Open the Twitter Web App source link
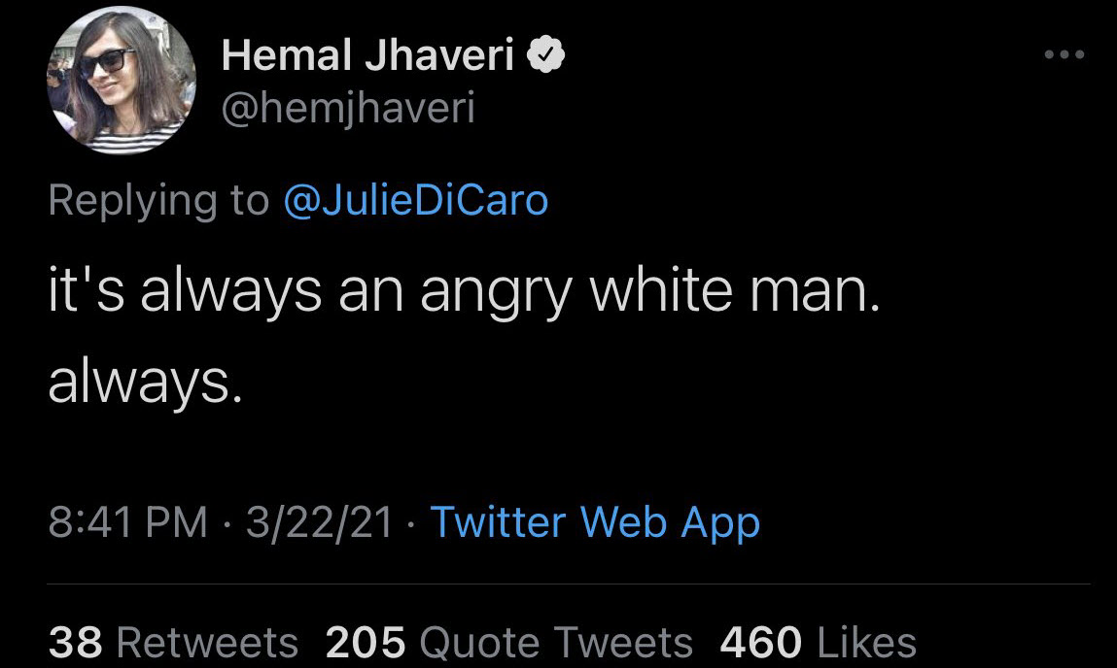This screenshot has height=668, width=1117. [x=595, y=523]
